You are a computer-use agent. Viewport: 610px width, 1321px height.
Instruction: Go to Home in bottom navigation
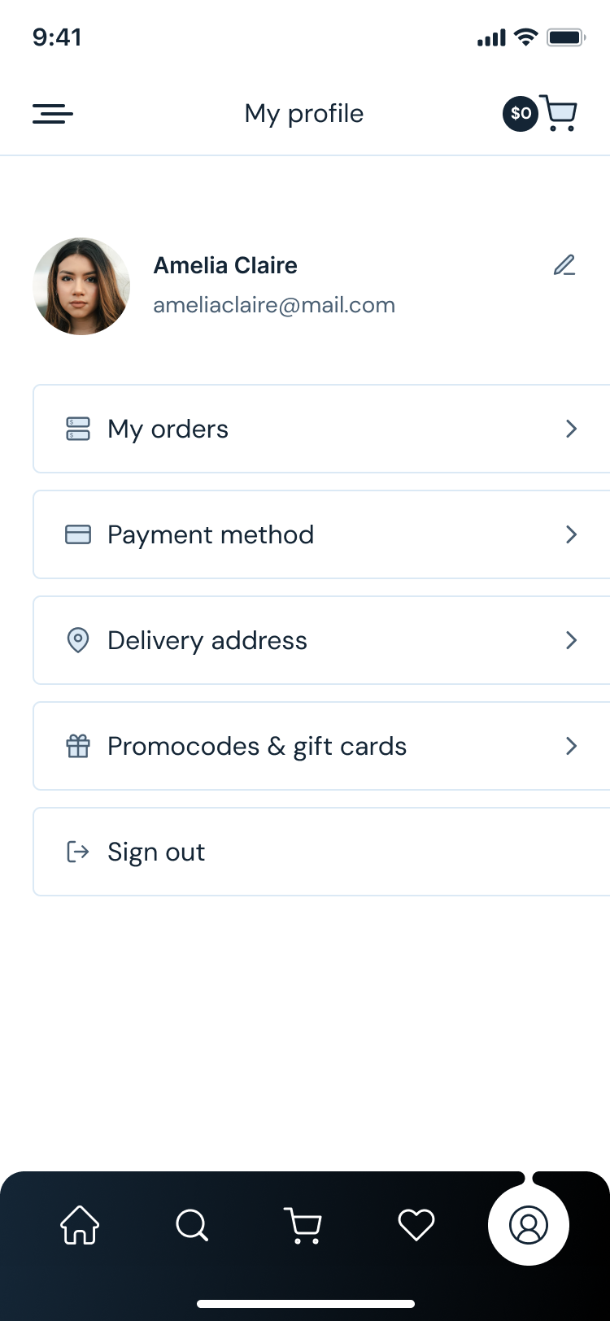point(80,1224)
